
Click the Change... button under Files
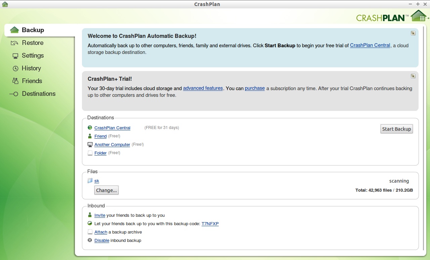[106, 190]
